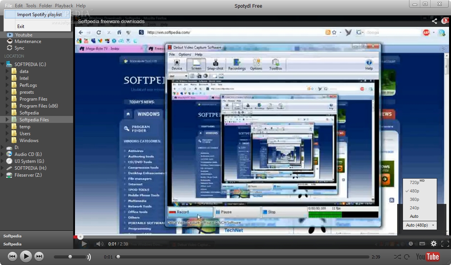The width and height of the screenshot is (451, 265).
Task: Click the D: drive icon
Action: (9, 147)
